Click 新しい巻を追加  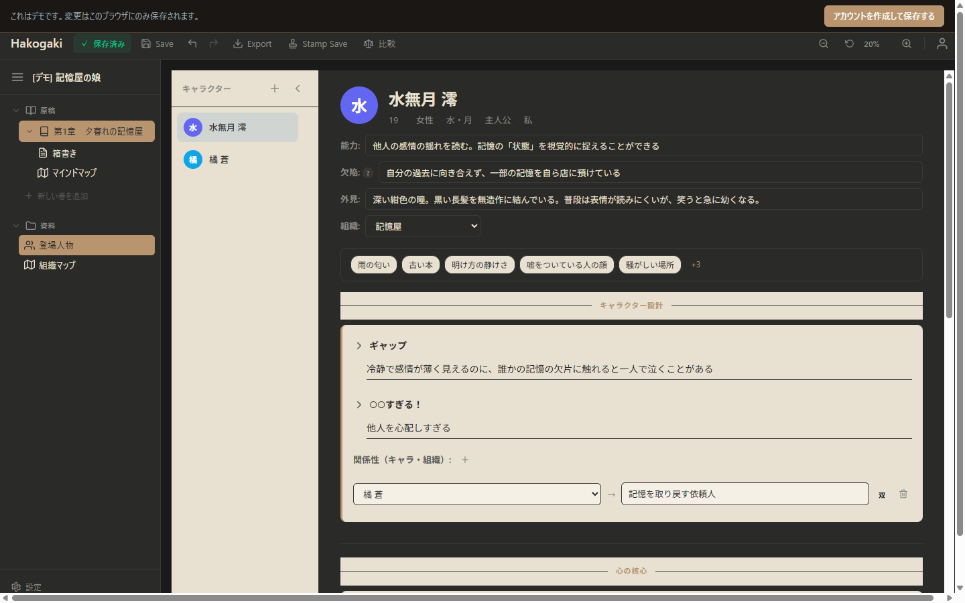point(56,196)
